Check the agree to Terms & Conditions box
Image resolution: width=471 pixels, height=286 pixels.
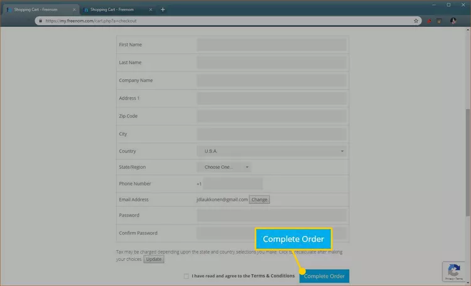tap(187, 276)
